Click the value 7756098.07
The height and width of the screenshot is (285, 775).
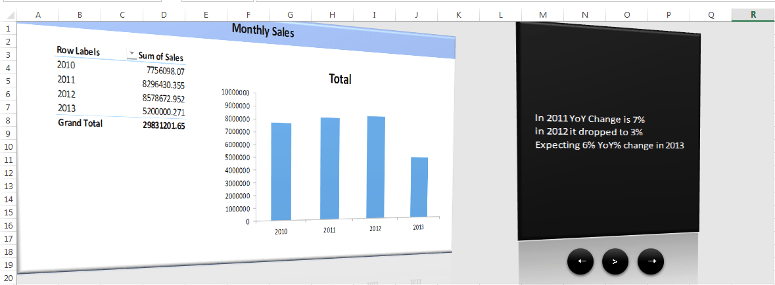coord(166,72)
